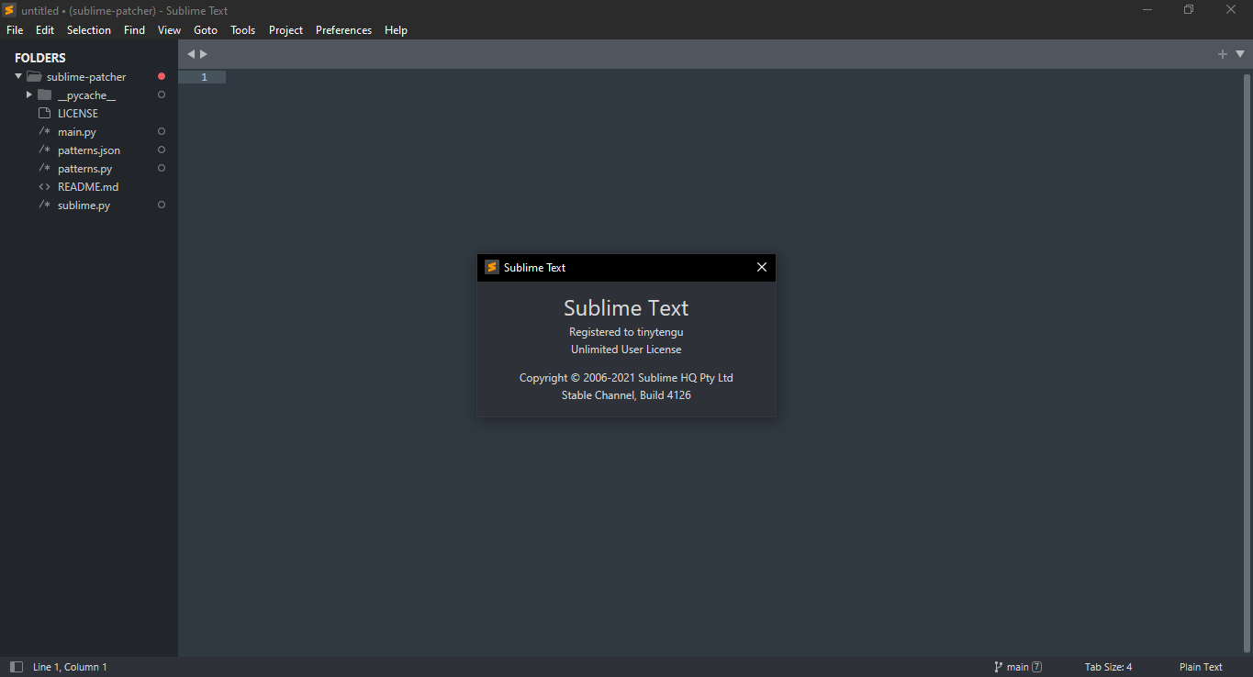Close the Sublime Text about dialog

coord(761,267)
